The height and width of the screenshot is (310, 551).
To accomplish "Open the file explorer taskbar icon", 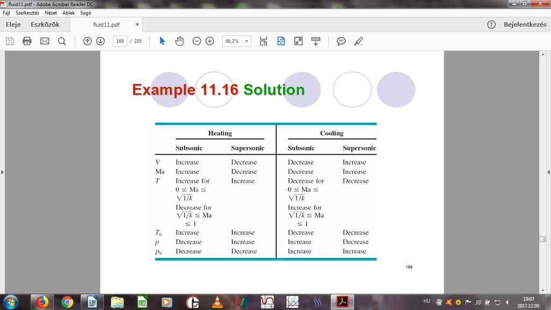I will 117,302.
